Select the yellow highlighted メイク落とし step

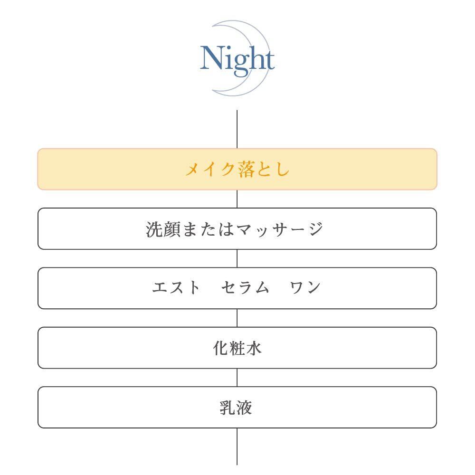(237, 169)
